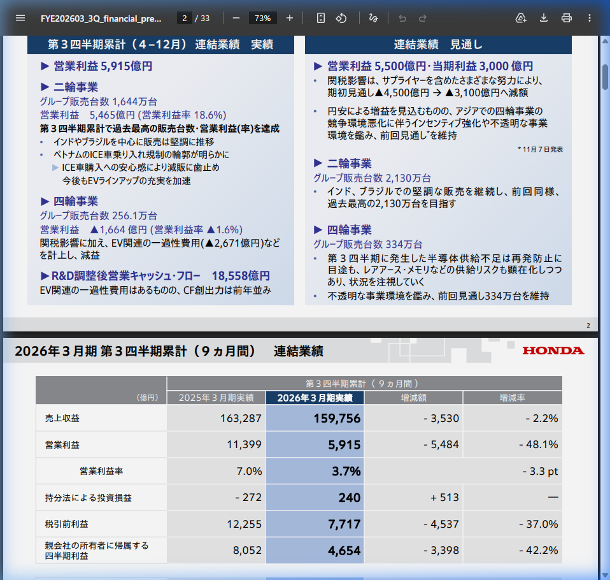Click the text グループ販売台数 334万台
This screenshot has height=580, width=610.
(x=368, y=244)
